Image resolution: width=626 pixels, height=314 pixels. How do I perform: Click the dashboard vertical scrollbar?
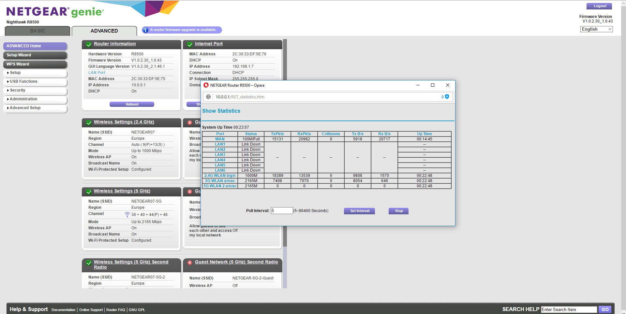285,143
